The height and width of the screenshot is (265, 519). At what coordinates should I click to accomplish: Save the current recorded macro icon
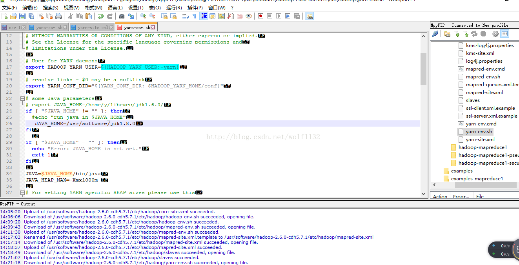pyautogui.click(x=297, y=16)
